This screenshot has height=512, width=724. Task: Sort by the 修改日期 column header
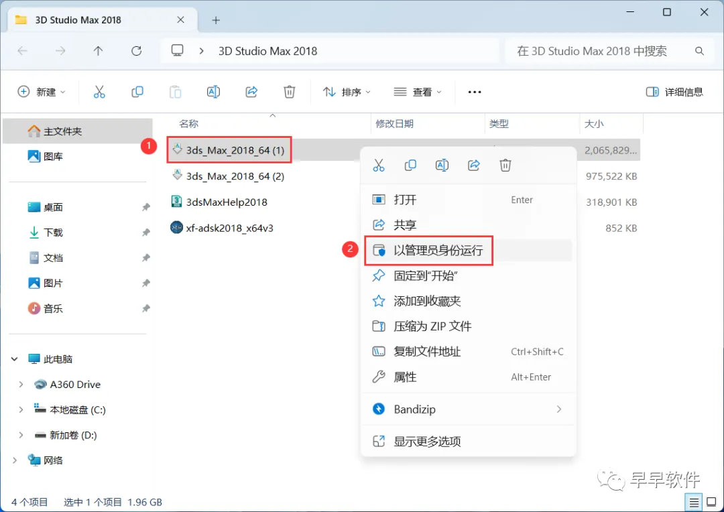point(394,124)
